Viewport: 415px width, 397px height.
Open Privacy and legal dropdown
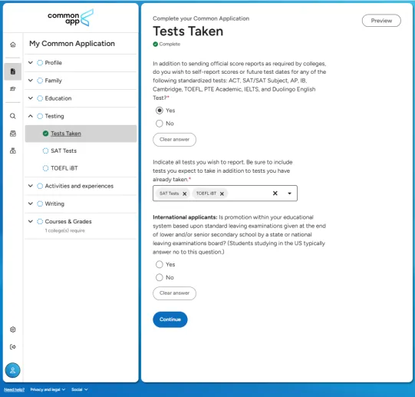point(48,389)
